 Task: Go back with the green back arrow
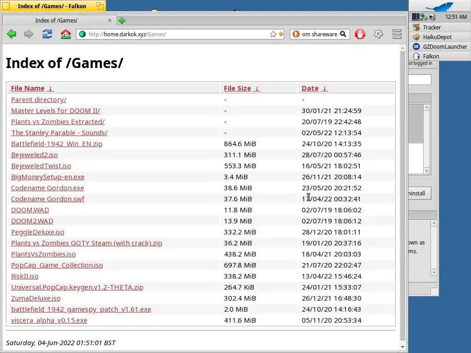[11, 34]
